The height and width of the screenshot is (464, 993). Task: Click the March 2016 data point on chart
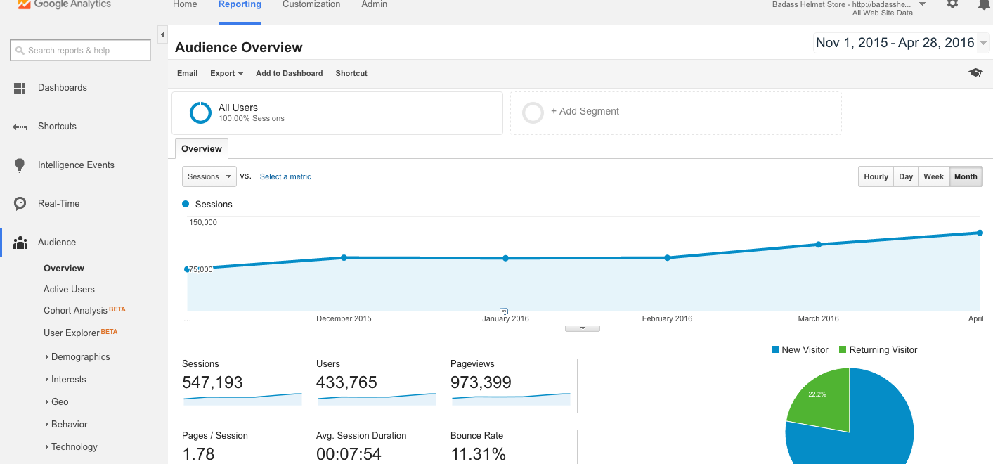pyautogui.click(x=819, y=245)
